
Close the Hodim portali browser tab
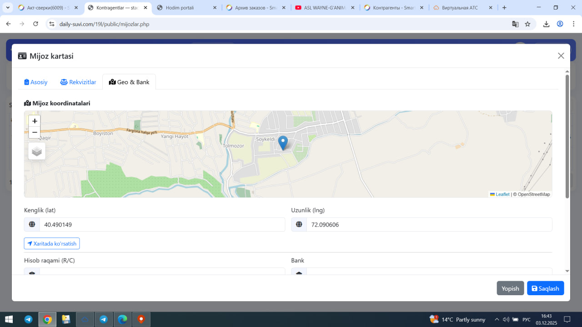pos(214,8)
